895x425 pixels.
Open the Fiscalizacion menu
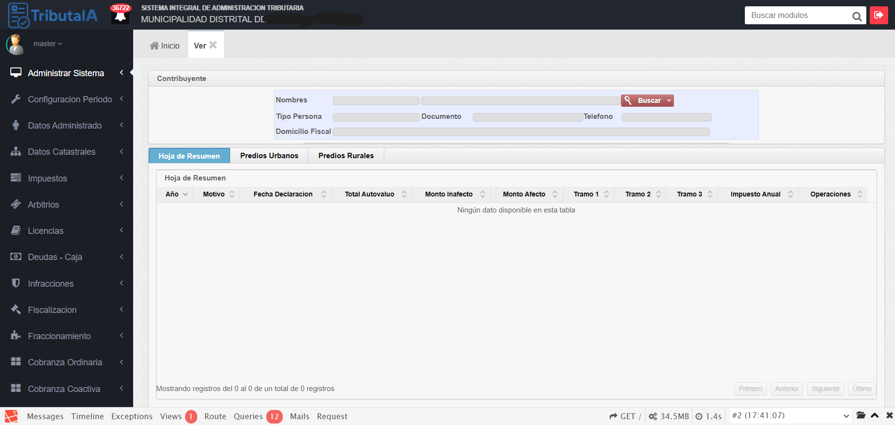tap(52, 310)
